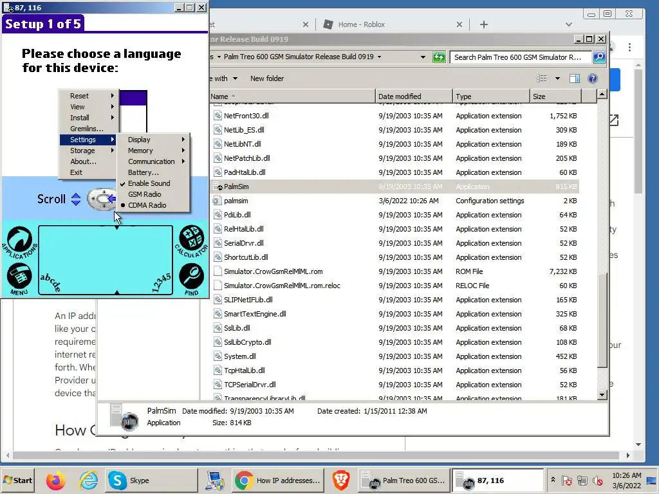Click the Simulator.CrowGsmRelMIML.rom file icon
The width and height of the screenshot is (659, 494).
point(218,271)
